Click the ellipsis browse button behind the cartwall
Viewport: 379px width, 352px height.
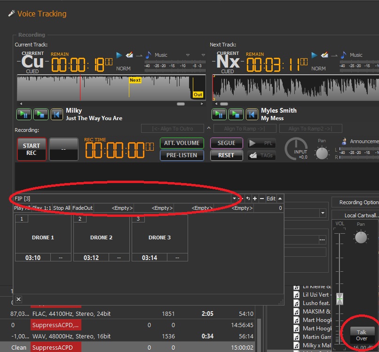(x=322, y=240)
